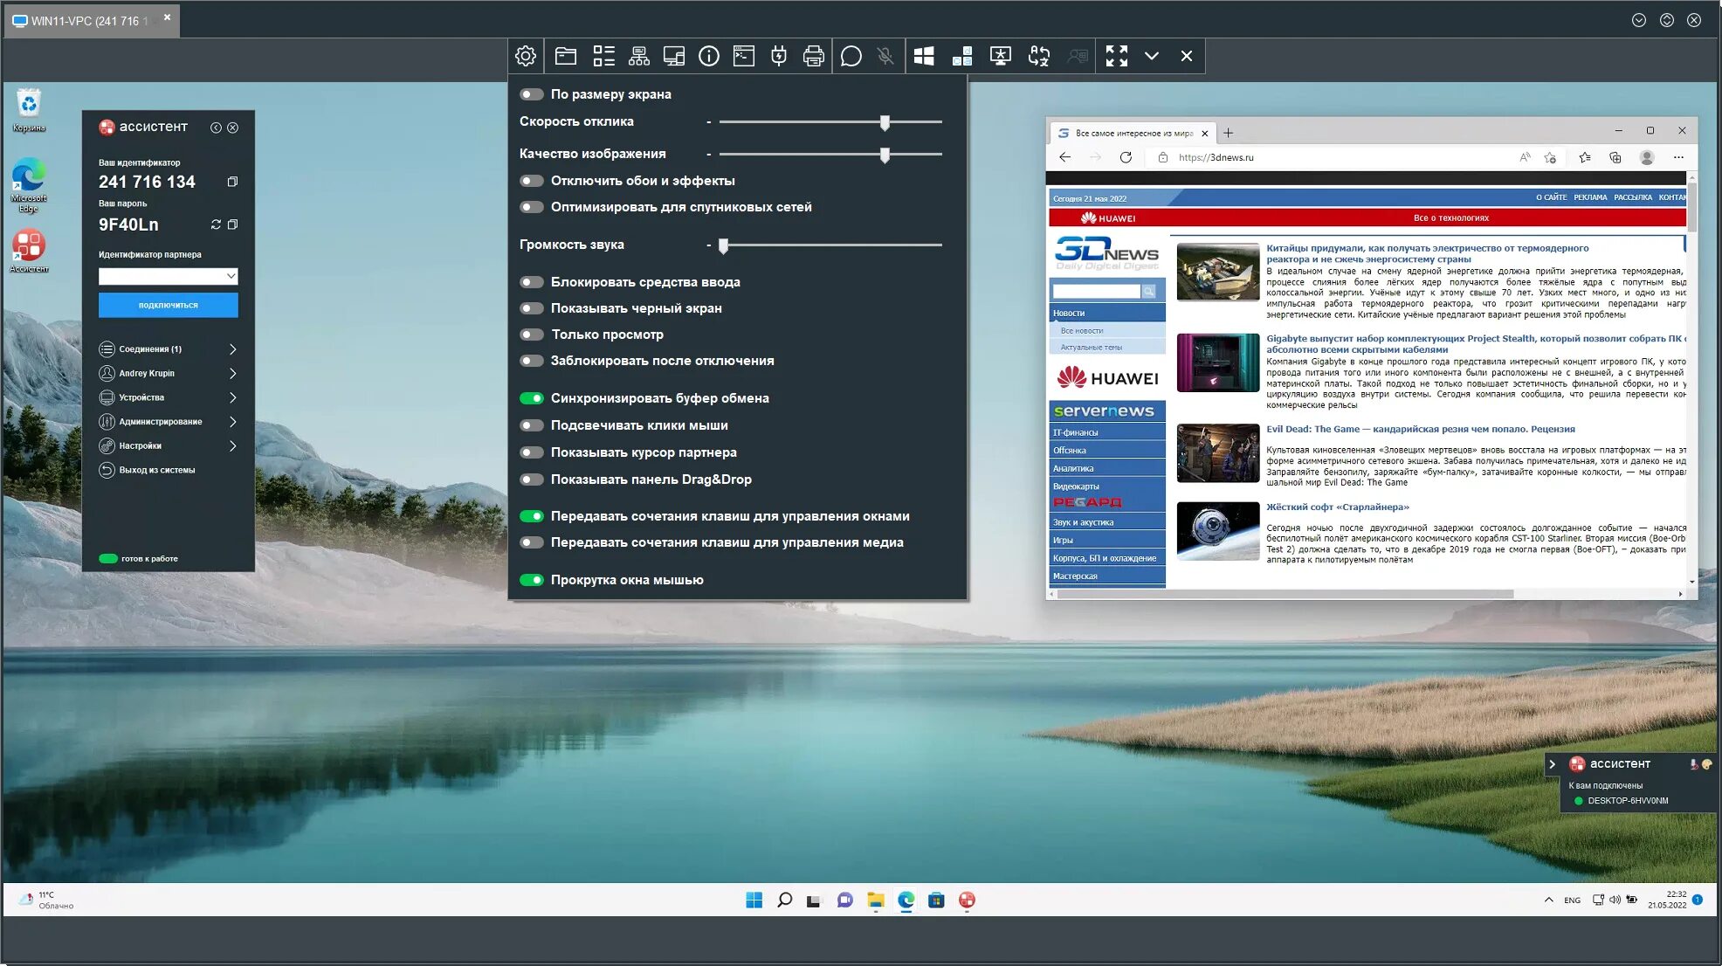Click the remote printer icon

click(813, 57)
